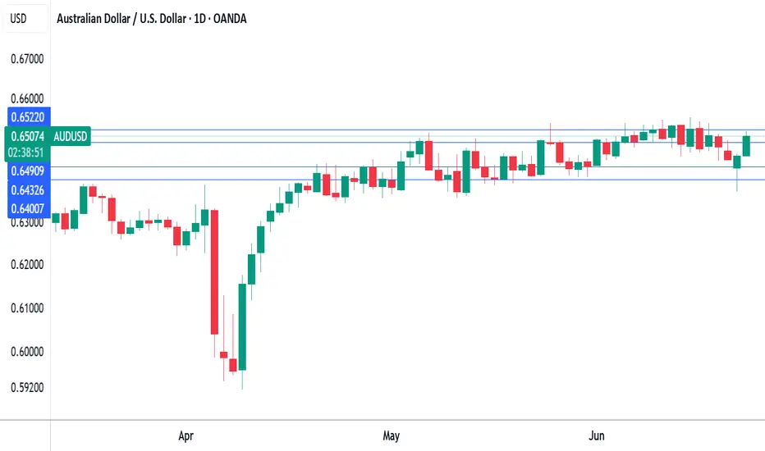Click the Jun label on time axis
The image size is (765, 451).
(x=596, y=436)
